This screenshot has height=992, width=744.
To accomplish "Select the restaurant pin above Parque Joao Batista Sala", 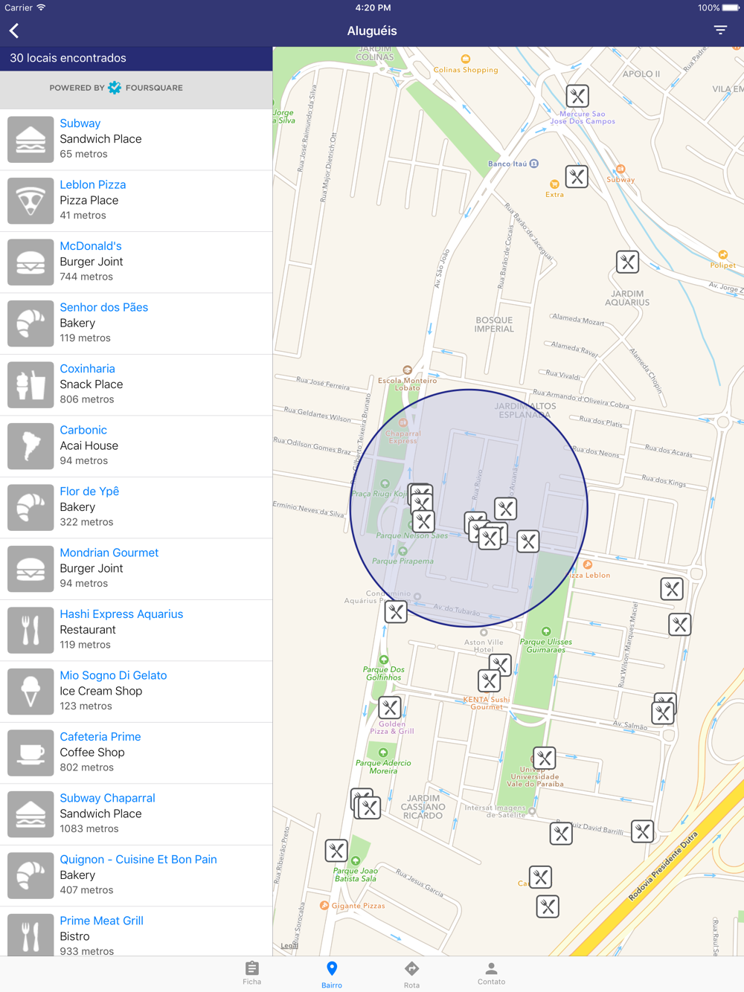I will pyautogui.click(x=336, y=850).
